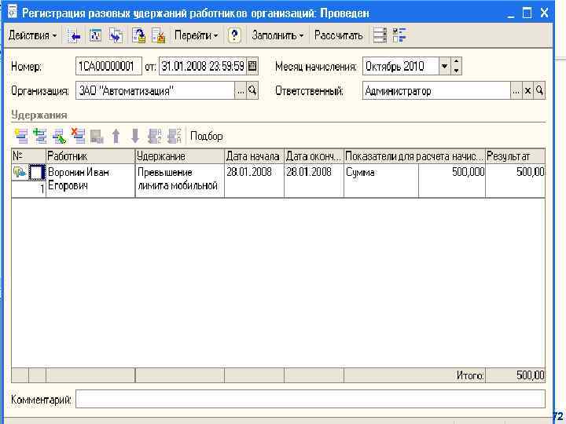566x424 pixels.
Task: Click the Работник column header
Action: click(x=90, y=156)
